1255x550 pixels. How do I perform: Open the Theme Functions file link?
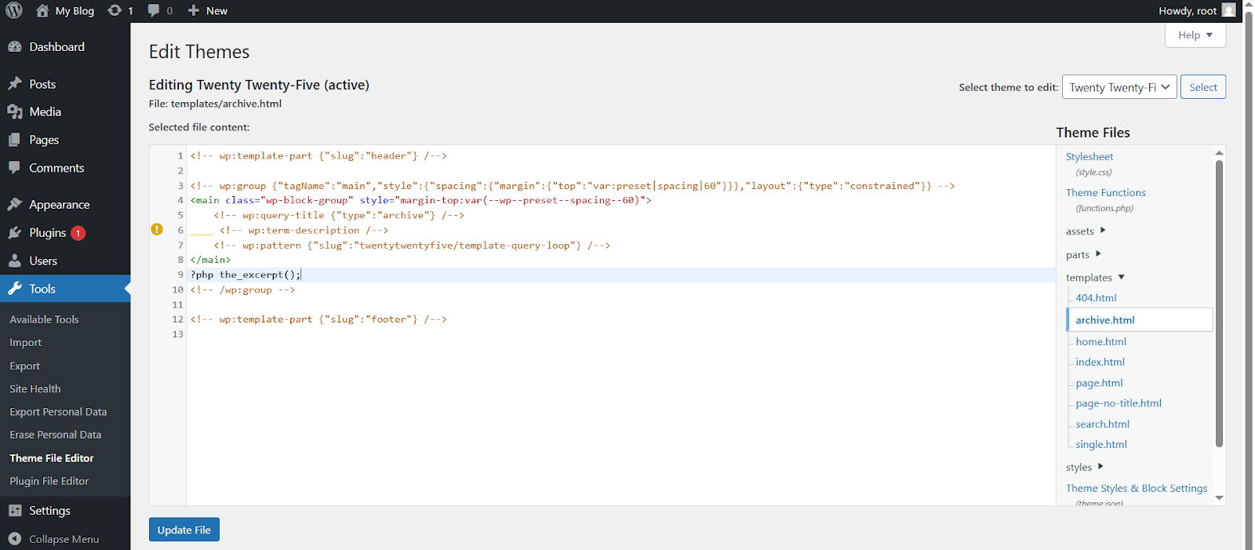1106,192
